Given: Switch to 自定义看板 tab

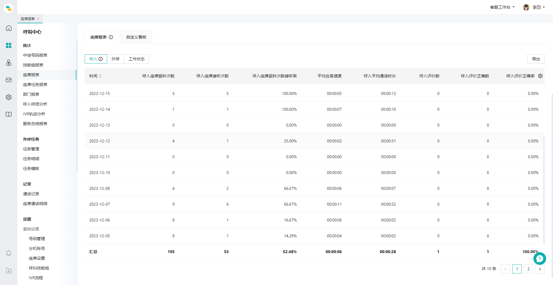Looking at the screenshot, I should click(136, 37).
